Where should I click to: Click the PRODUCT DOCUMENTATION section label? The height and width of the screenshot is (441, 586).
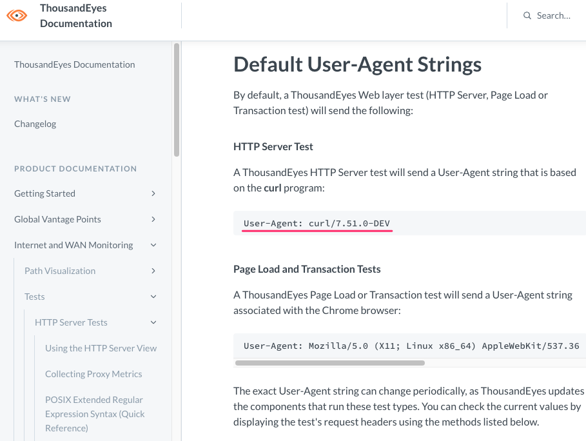[75, 168]
